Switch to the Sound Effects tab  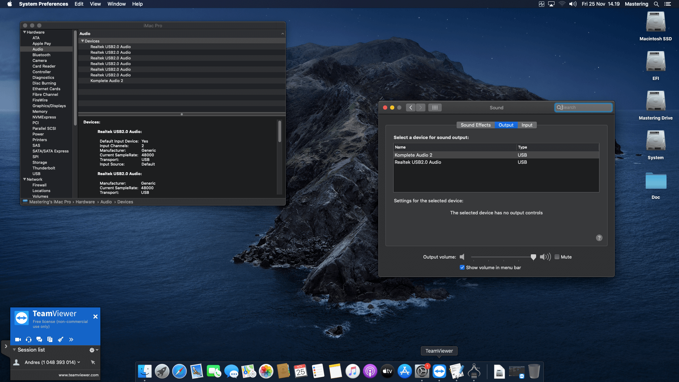pos(475,125)
